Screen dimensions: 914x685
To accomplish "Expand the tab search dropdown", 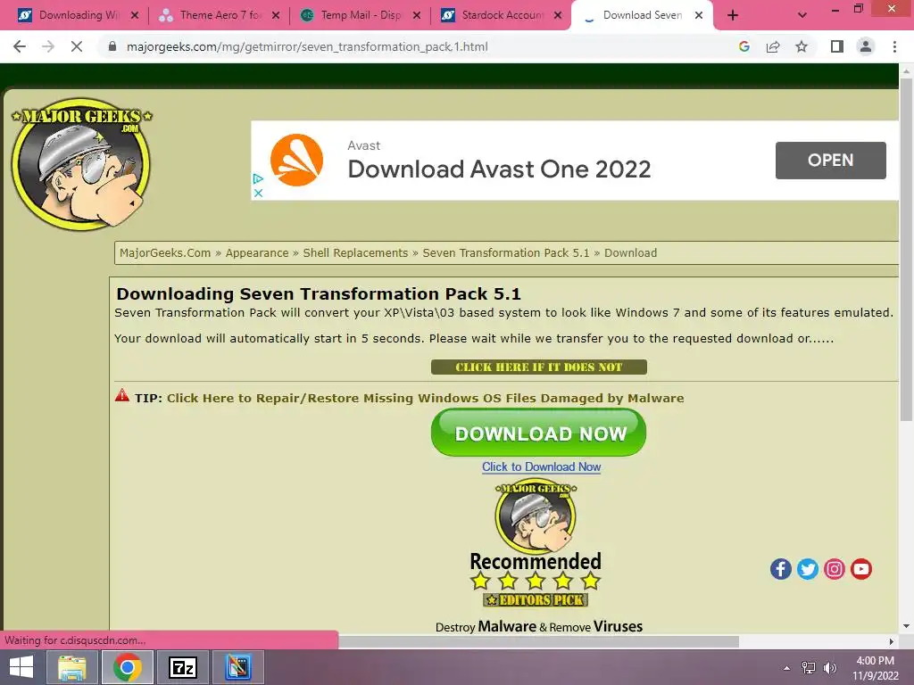I will point(802,15).
